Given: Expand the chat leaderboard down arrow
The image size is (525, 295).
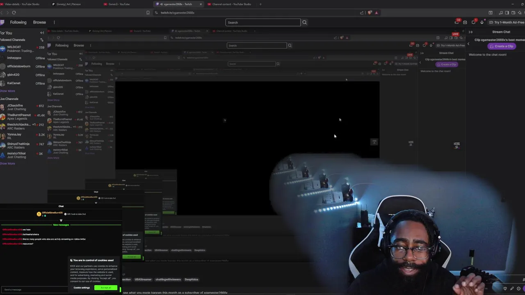Looking at the screenshot, I should [x=61, y=220].
